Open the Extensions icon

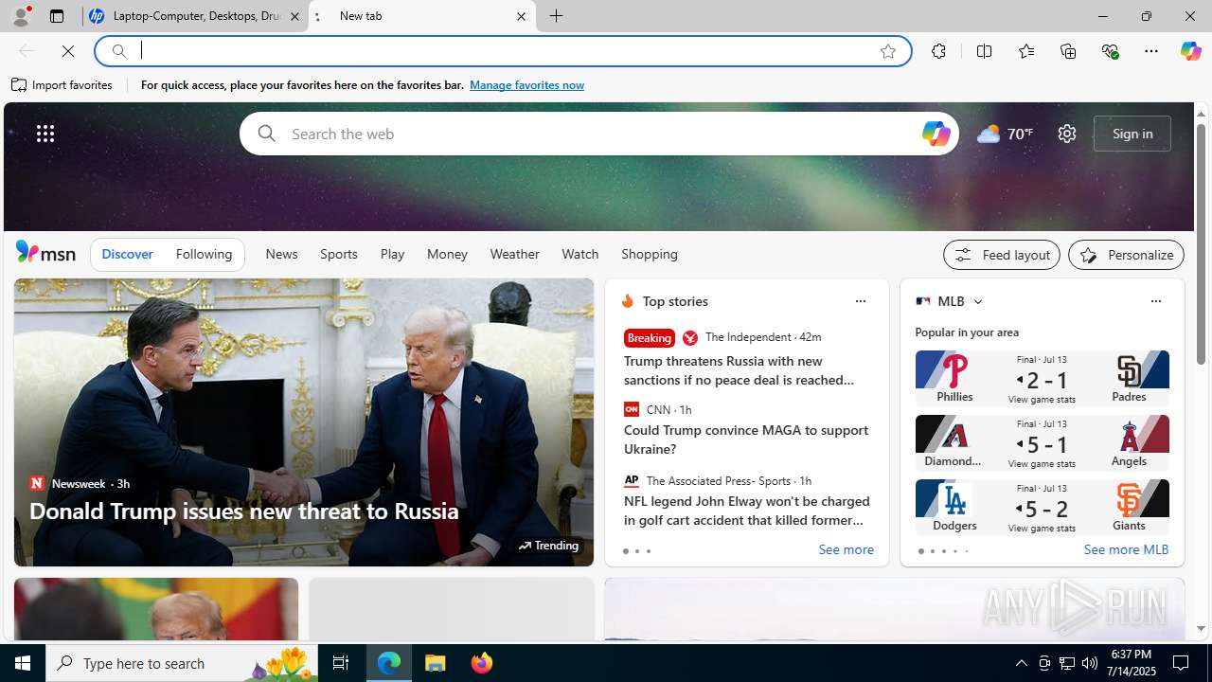pyautogui.click(x=938, y=51)
